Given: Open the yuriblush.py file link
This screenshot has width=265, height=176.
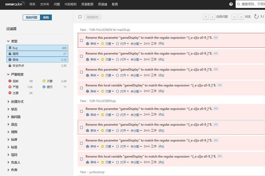Looking at the screenshot, I should tap(97, 172).
